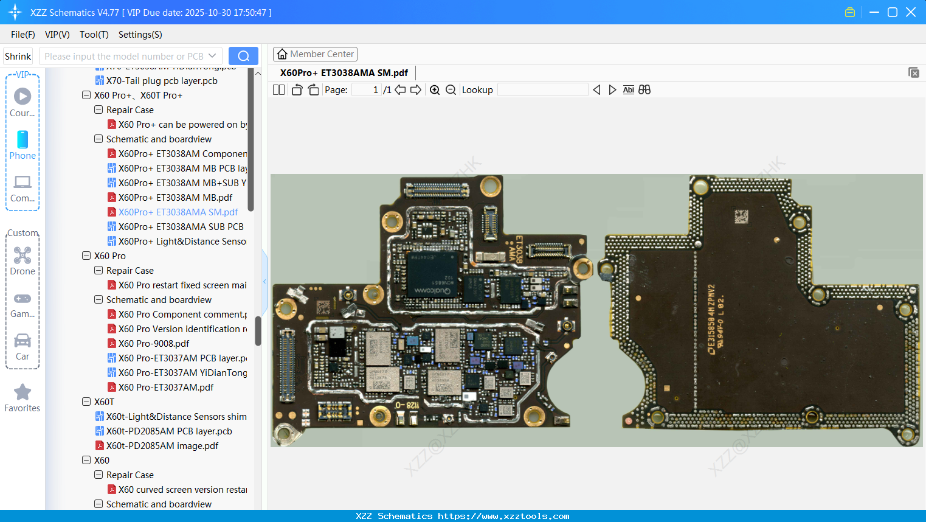Rotate the page counterclockwise
The image size is (926, 522).
(297, 90)
